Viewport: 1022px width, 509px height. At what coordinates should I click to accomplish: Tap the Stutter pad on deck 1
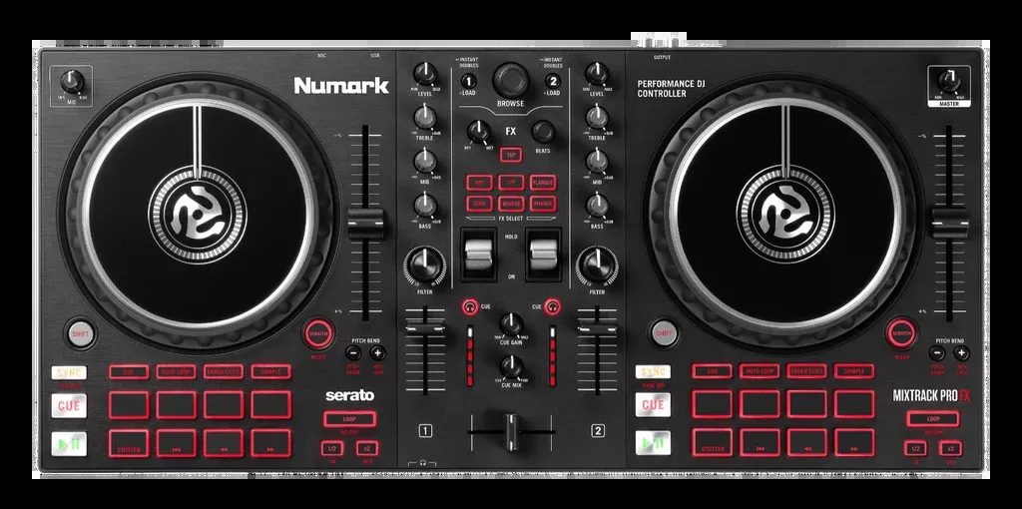coord(129,443)
